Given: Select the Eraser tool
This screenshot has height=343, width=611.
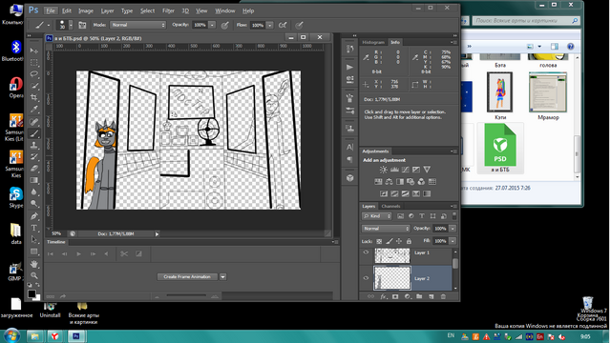Looking at the screenshot, I should [34, 169].
